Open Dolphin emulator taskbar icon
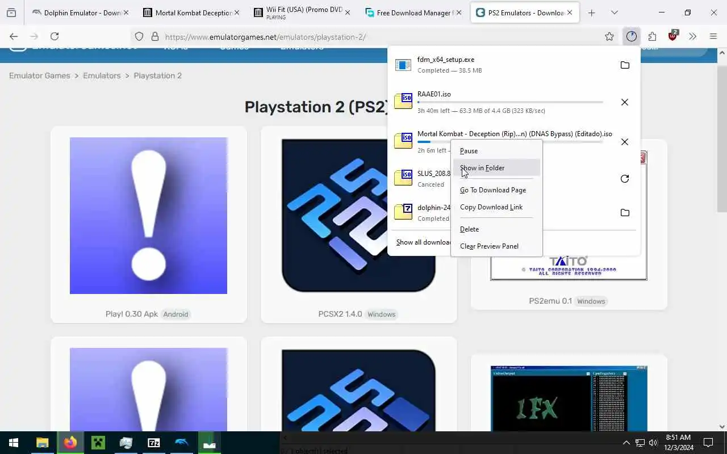 [x=181, y=443]
